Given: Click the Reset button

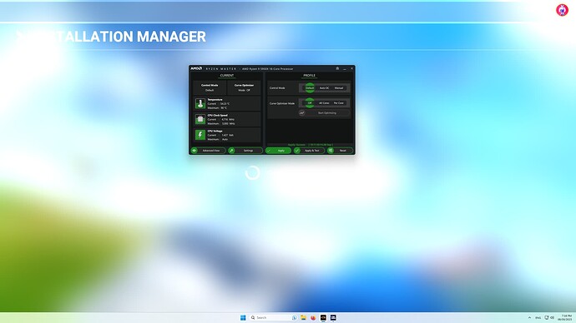Looking at the screenshot, I should click(340, 151).
